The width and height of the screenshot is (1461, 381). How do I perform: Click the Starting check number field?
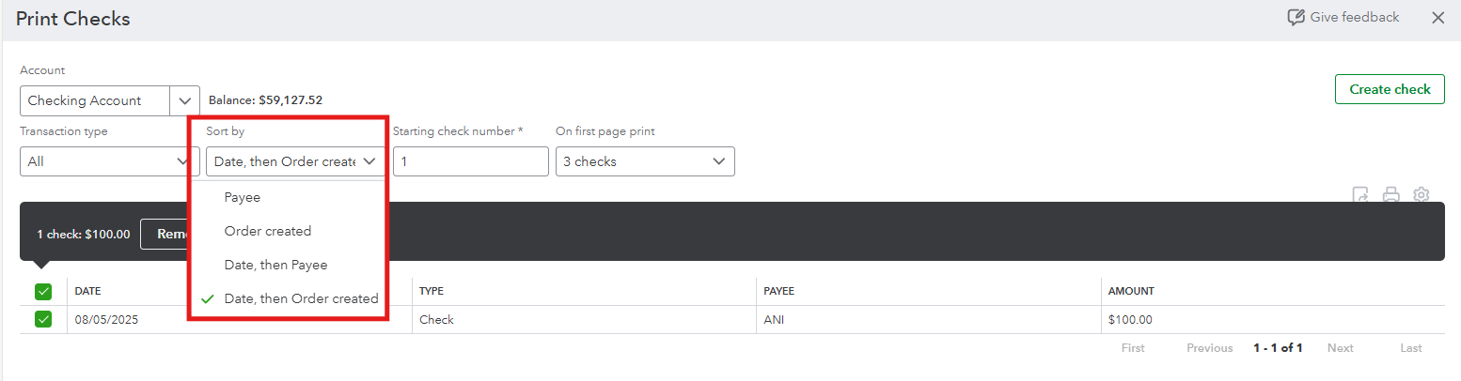(x=470, y=161)
